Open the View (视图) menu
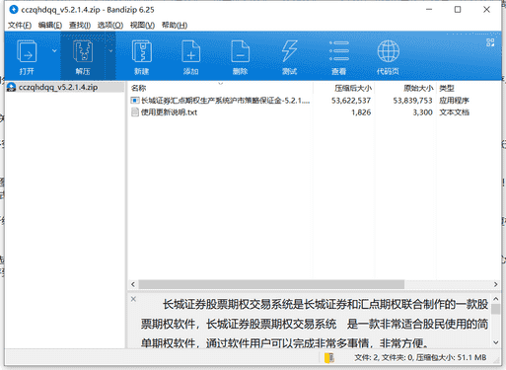Screen dimensions: 506x370 click(142, 25)
